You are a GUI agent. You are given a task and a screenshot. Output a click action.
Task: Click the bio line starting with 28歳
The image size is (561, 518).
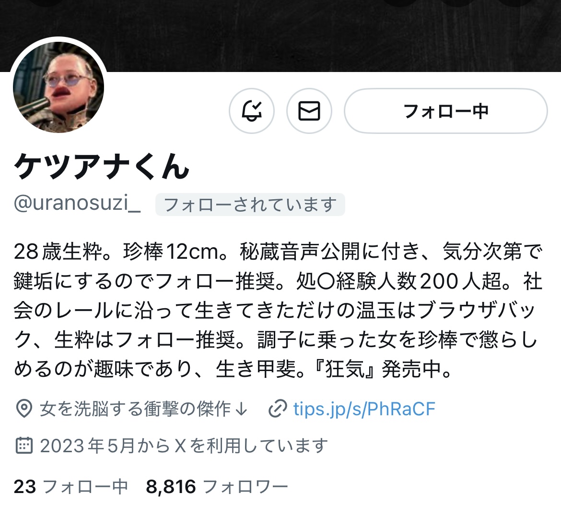point(279,252)
